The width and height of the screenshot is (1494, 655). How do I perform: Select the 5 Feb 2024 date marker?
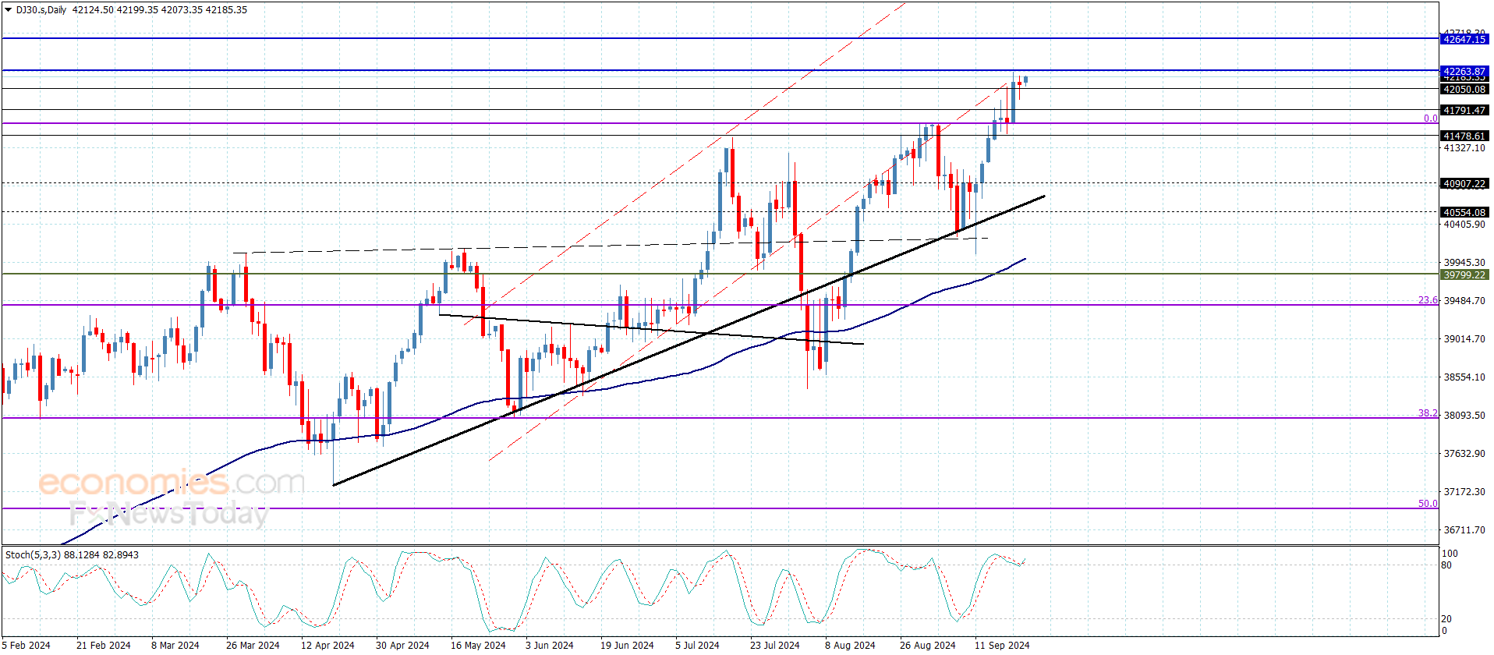(27, 645)
